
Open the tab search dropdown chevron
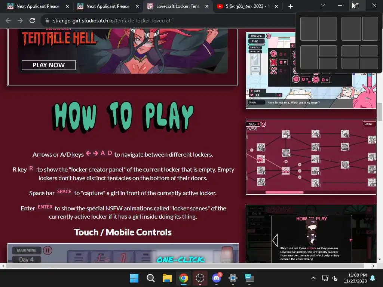tap(323, 5)
